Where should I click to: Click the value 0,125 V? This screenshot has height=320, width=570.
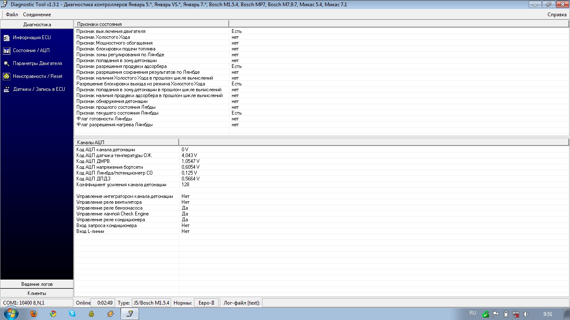click(x=189, y=173)
